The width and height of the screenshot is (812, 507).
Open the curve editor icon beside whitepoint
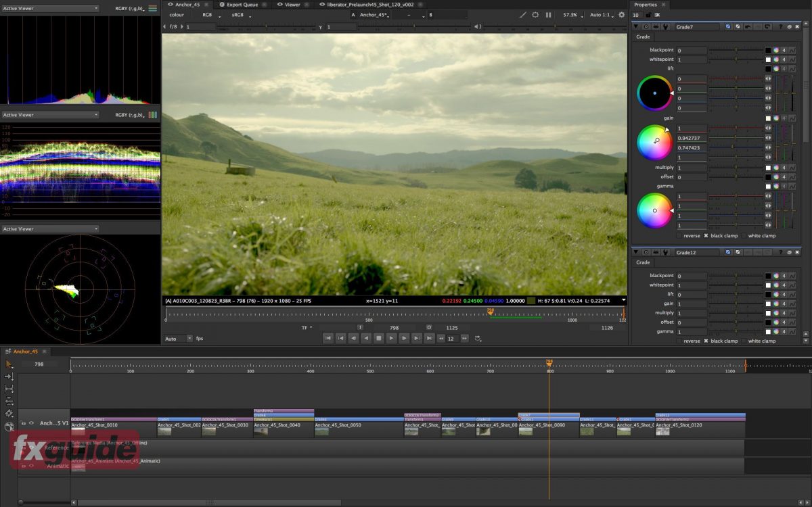(793, 59)
